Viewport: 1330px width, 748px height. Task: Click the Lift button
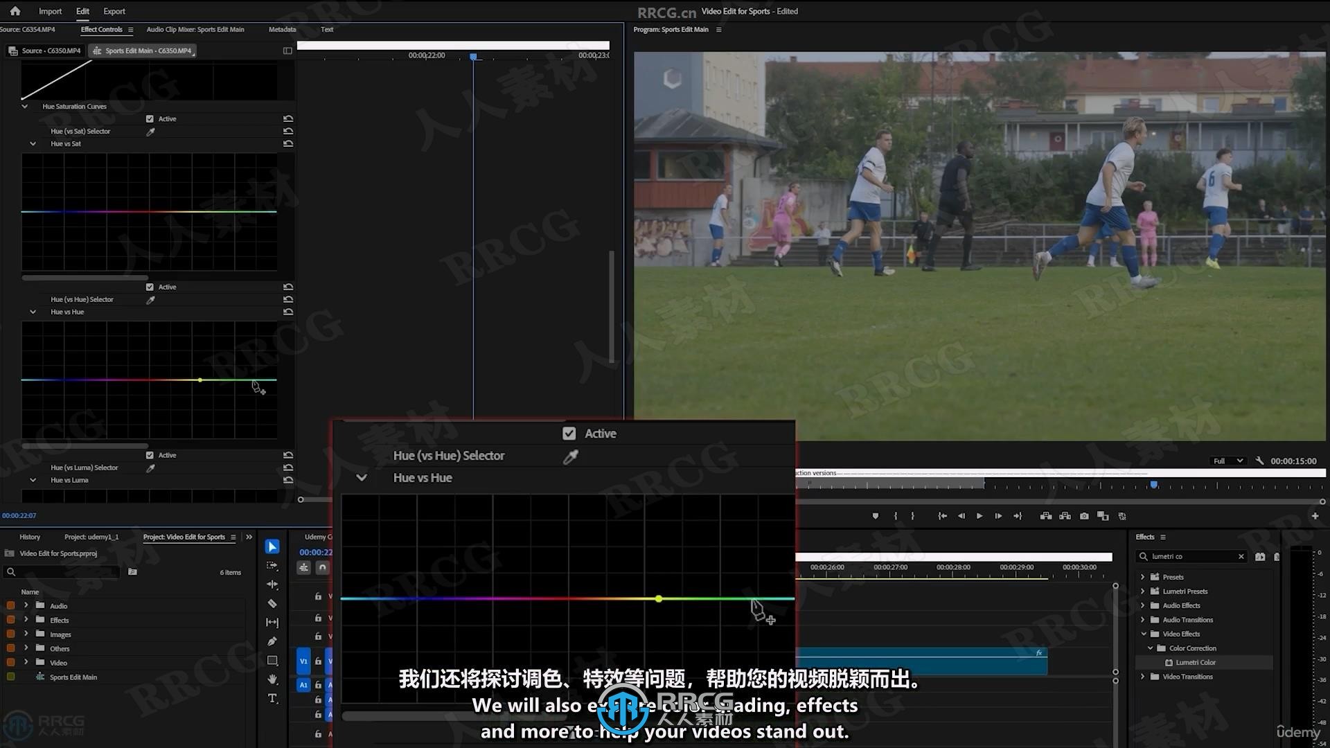click(x=1046, y=516)
